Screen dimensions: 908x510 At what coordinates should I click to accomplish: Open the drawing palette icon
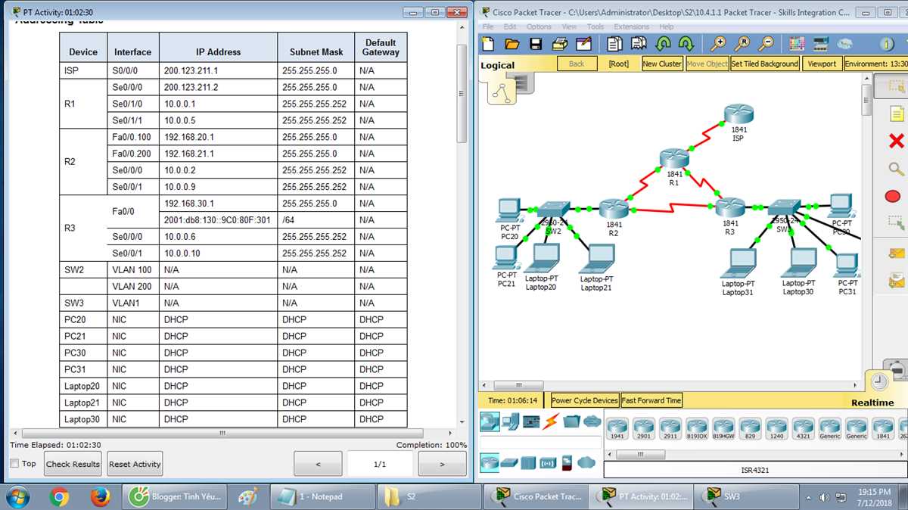coord(797,44)
